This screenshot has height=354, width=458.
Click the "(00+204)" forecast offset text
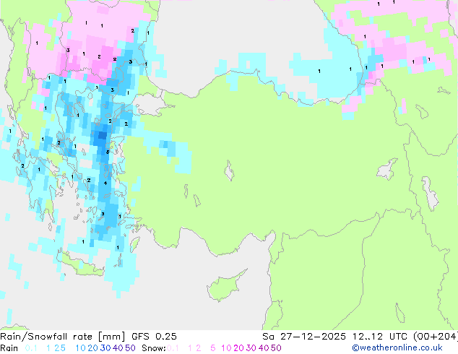[435, 337]
